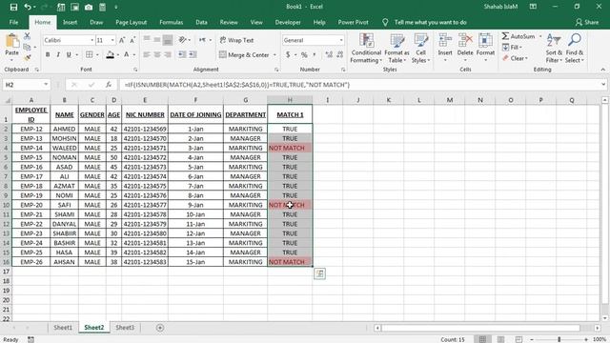Open the Developer tab
The image size is (610, 343).
click(288, 22)
